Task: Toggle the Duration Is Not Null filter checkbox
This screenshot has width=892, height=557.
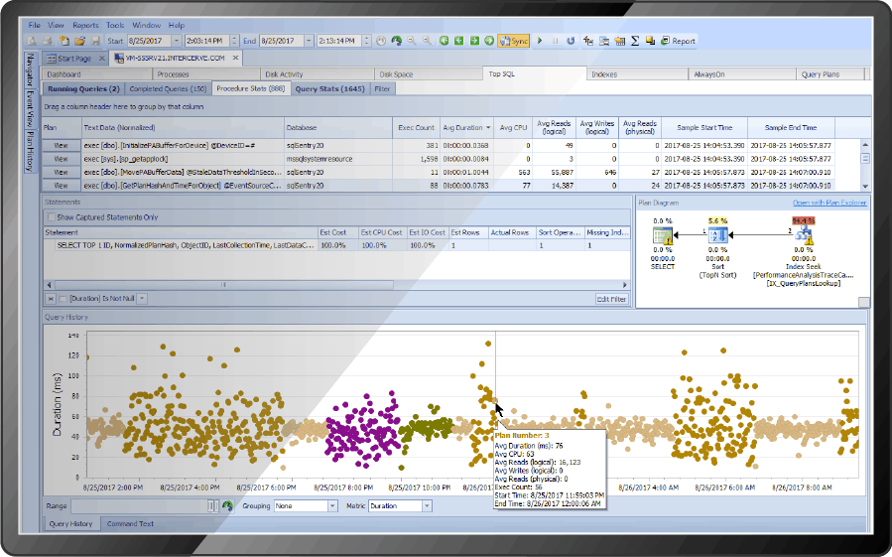Action: [64, 298]
